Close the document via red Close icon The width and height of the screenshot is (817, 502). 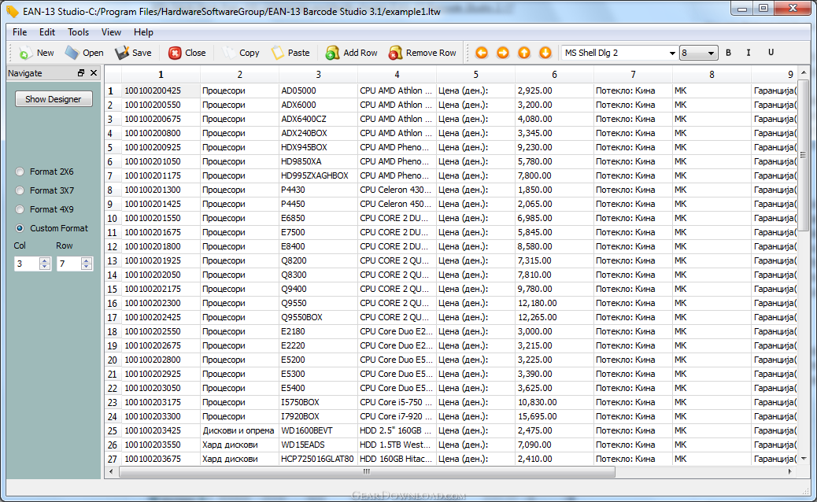click(175, 53)
